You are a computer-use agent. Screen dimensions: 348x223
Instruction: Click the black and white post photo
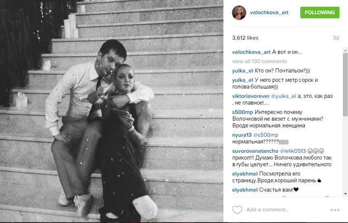point(111,111)
